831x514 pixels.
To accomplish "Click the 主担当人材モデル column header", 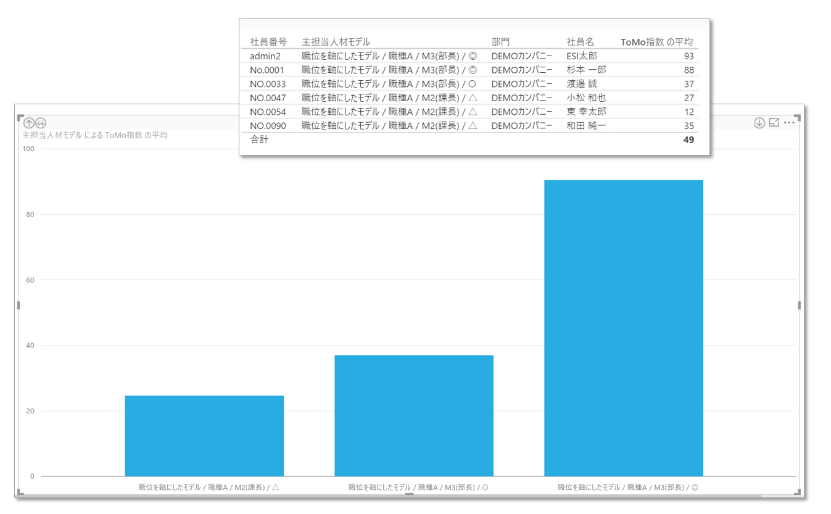I will click(336, 42).
